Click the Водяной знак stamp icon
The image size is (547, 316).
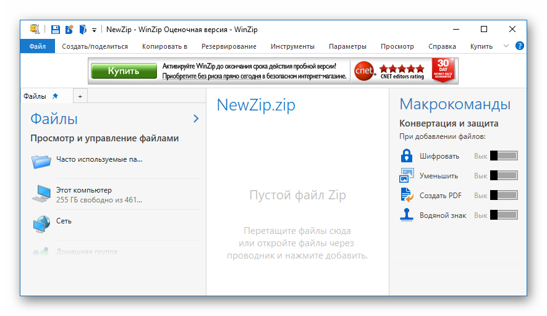pyautogui.click(x=407, y=215)
